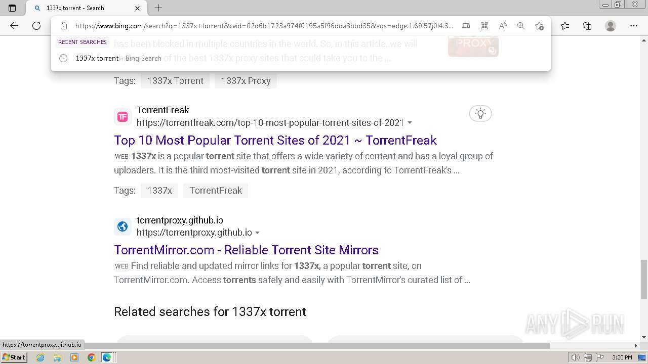648x364 pixels.
Task: Click the QR code / apps icon in address bar
Action: click(x=484, y=26)
